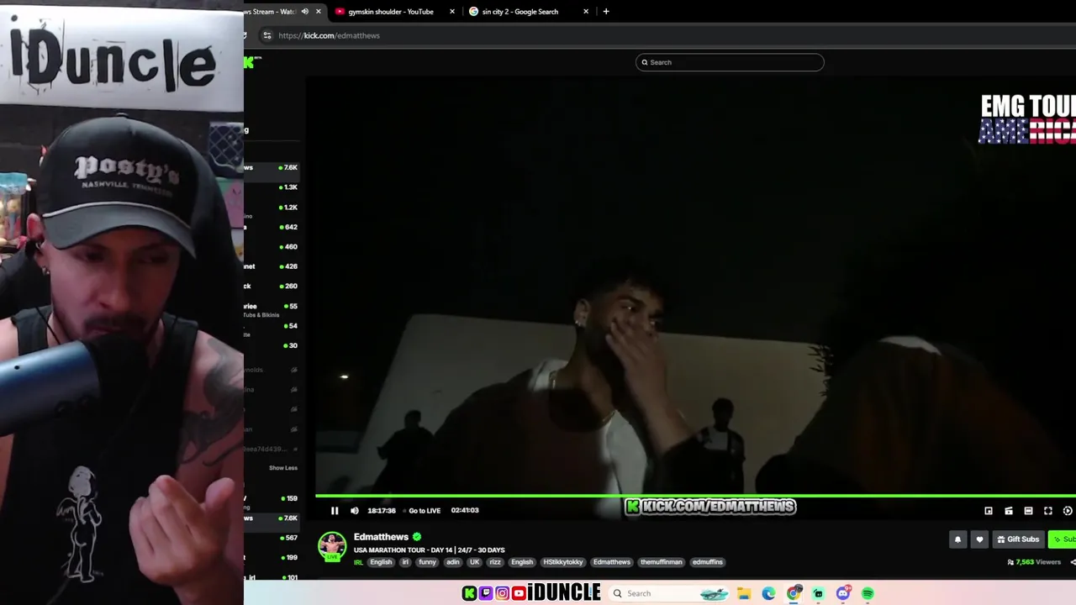Click the cast/clip icon in player controls
1076x605 pixels.
(x=1009, y=510)
